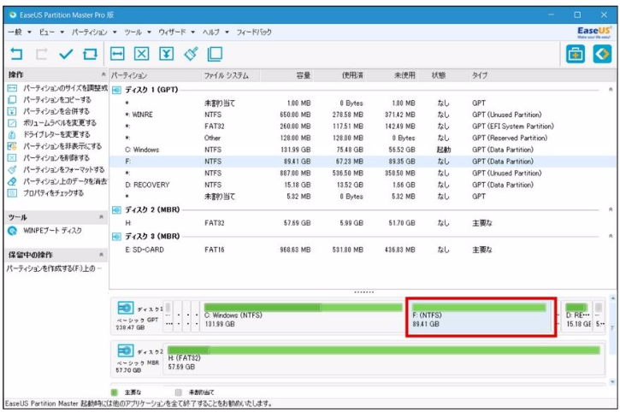Select the D: RECOVERY partition row
620x412 pixels.
[x=363, y=185]
